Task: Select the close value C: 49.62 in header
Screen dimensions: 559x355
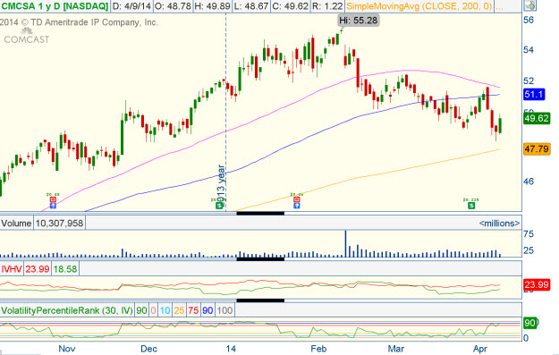Action: coord(290,6)
